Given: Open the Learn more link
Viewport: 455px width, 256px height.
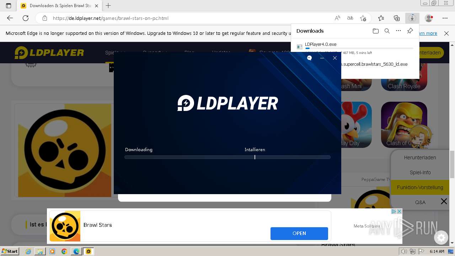Looking at the screenshot, I should click(x=428, y=33).
